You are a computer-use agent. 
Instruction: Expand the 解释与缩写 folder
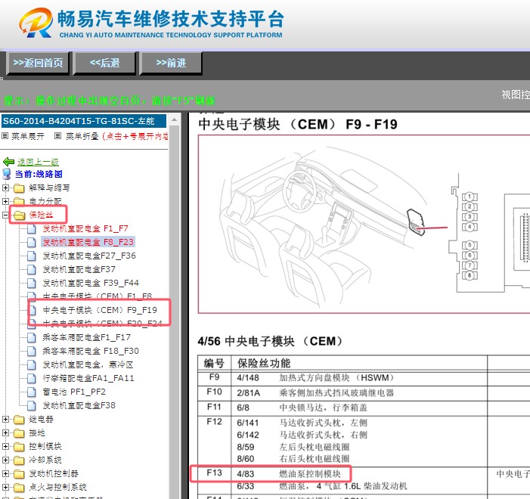tap(5, 188)
